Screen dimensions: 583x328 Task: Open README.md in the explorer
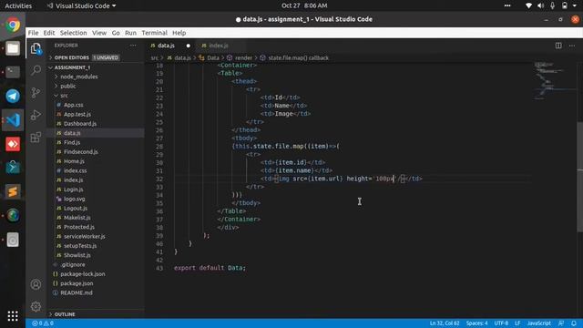pyautogui.click(x=77, y=292)
